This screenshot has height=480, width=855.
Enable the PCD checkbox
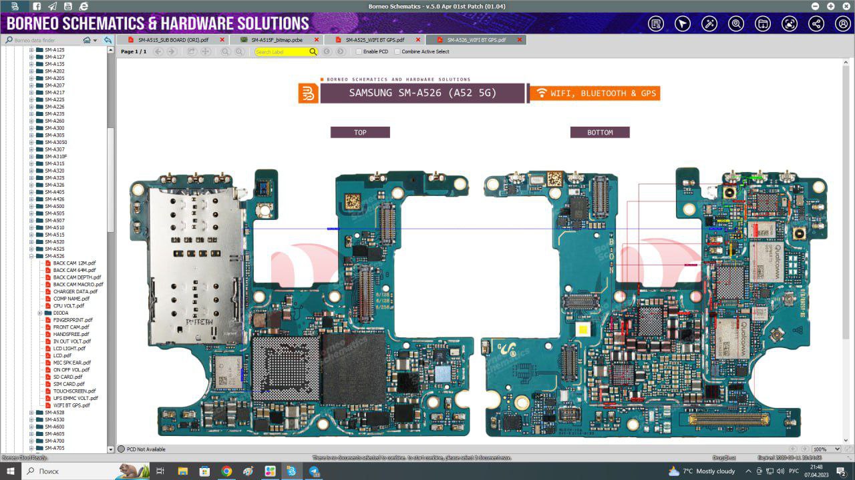[x=359, y=51]
